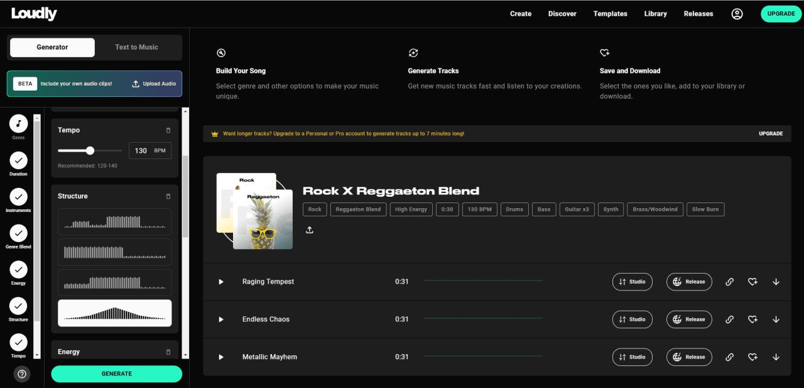Open the Discover menu

562,14
